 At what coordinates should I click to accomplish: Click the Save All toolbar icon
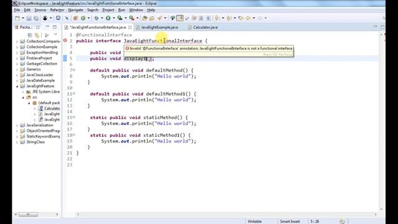tap(36, 18)
